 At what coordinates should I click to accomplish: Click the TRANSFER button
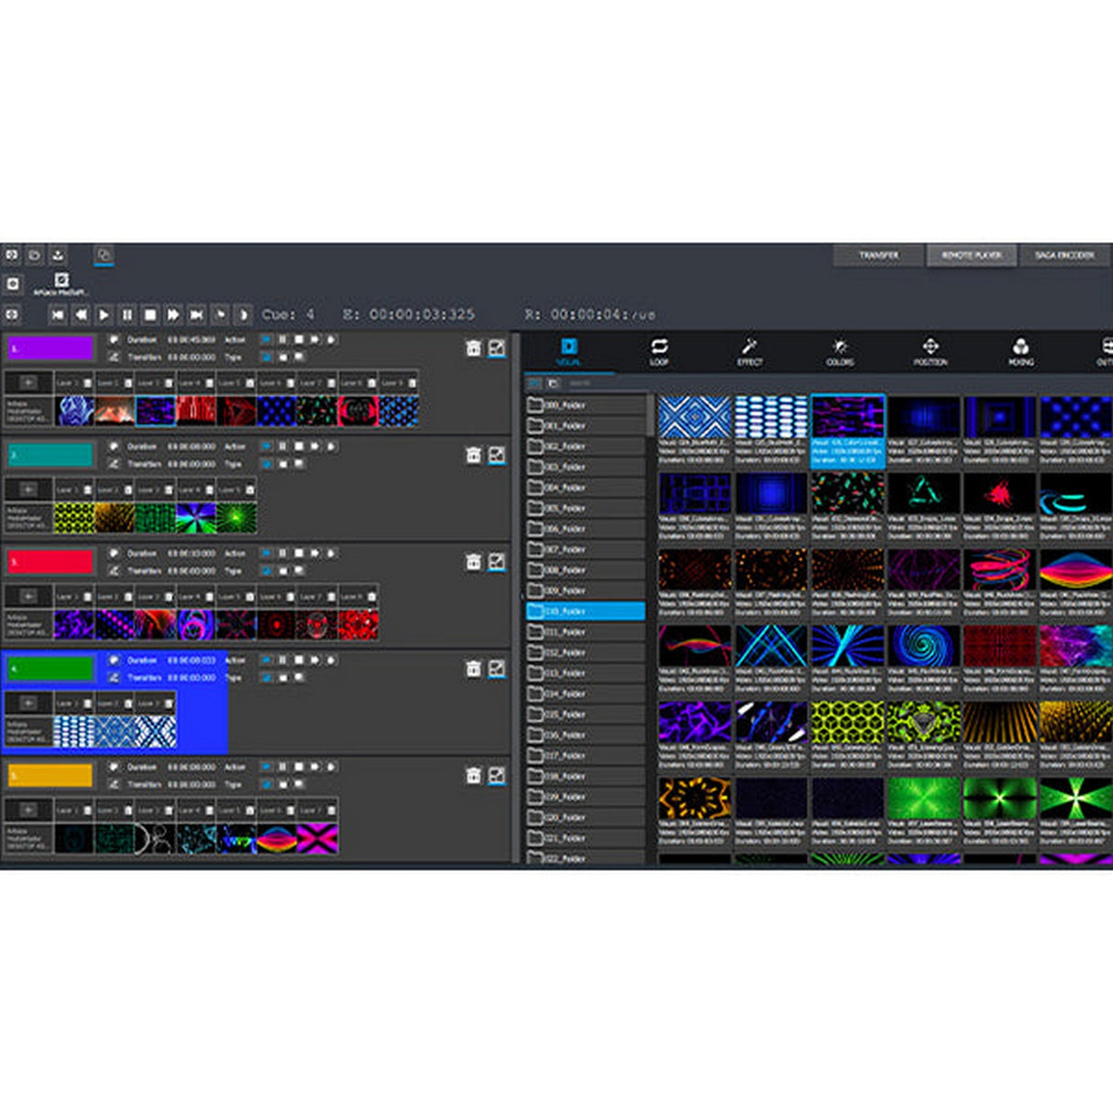tap(877, 256)
